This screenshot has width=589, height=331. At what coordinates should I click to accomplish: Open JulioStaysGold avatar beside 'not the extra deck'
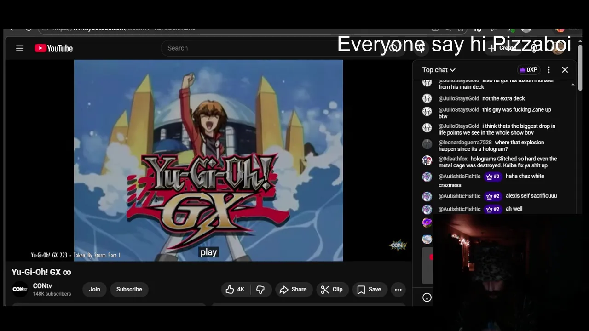[427, 98]
